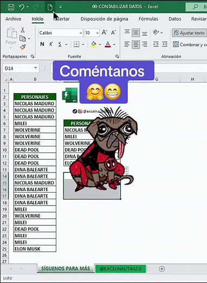The width and height of the screenshot is (207, 283).
Task: Click the Combinar y centrar button
Action: point(190,45)
